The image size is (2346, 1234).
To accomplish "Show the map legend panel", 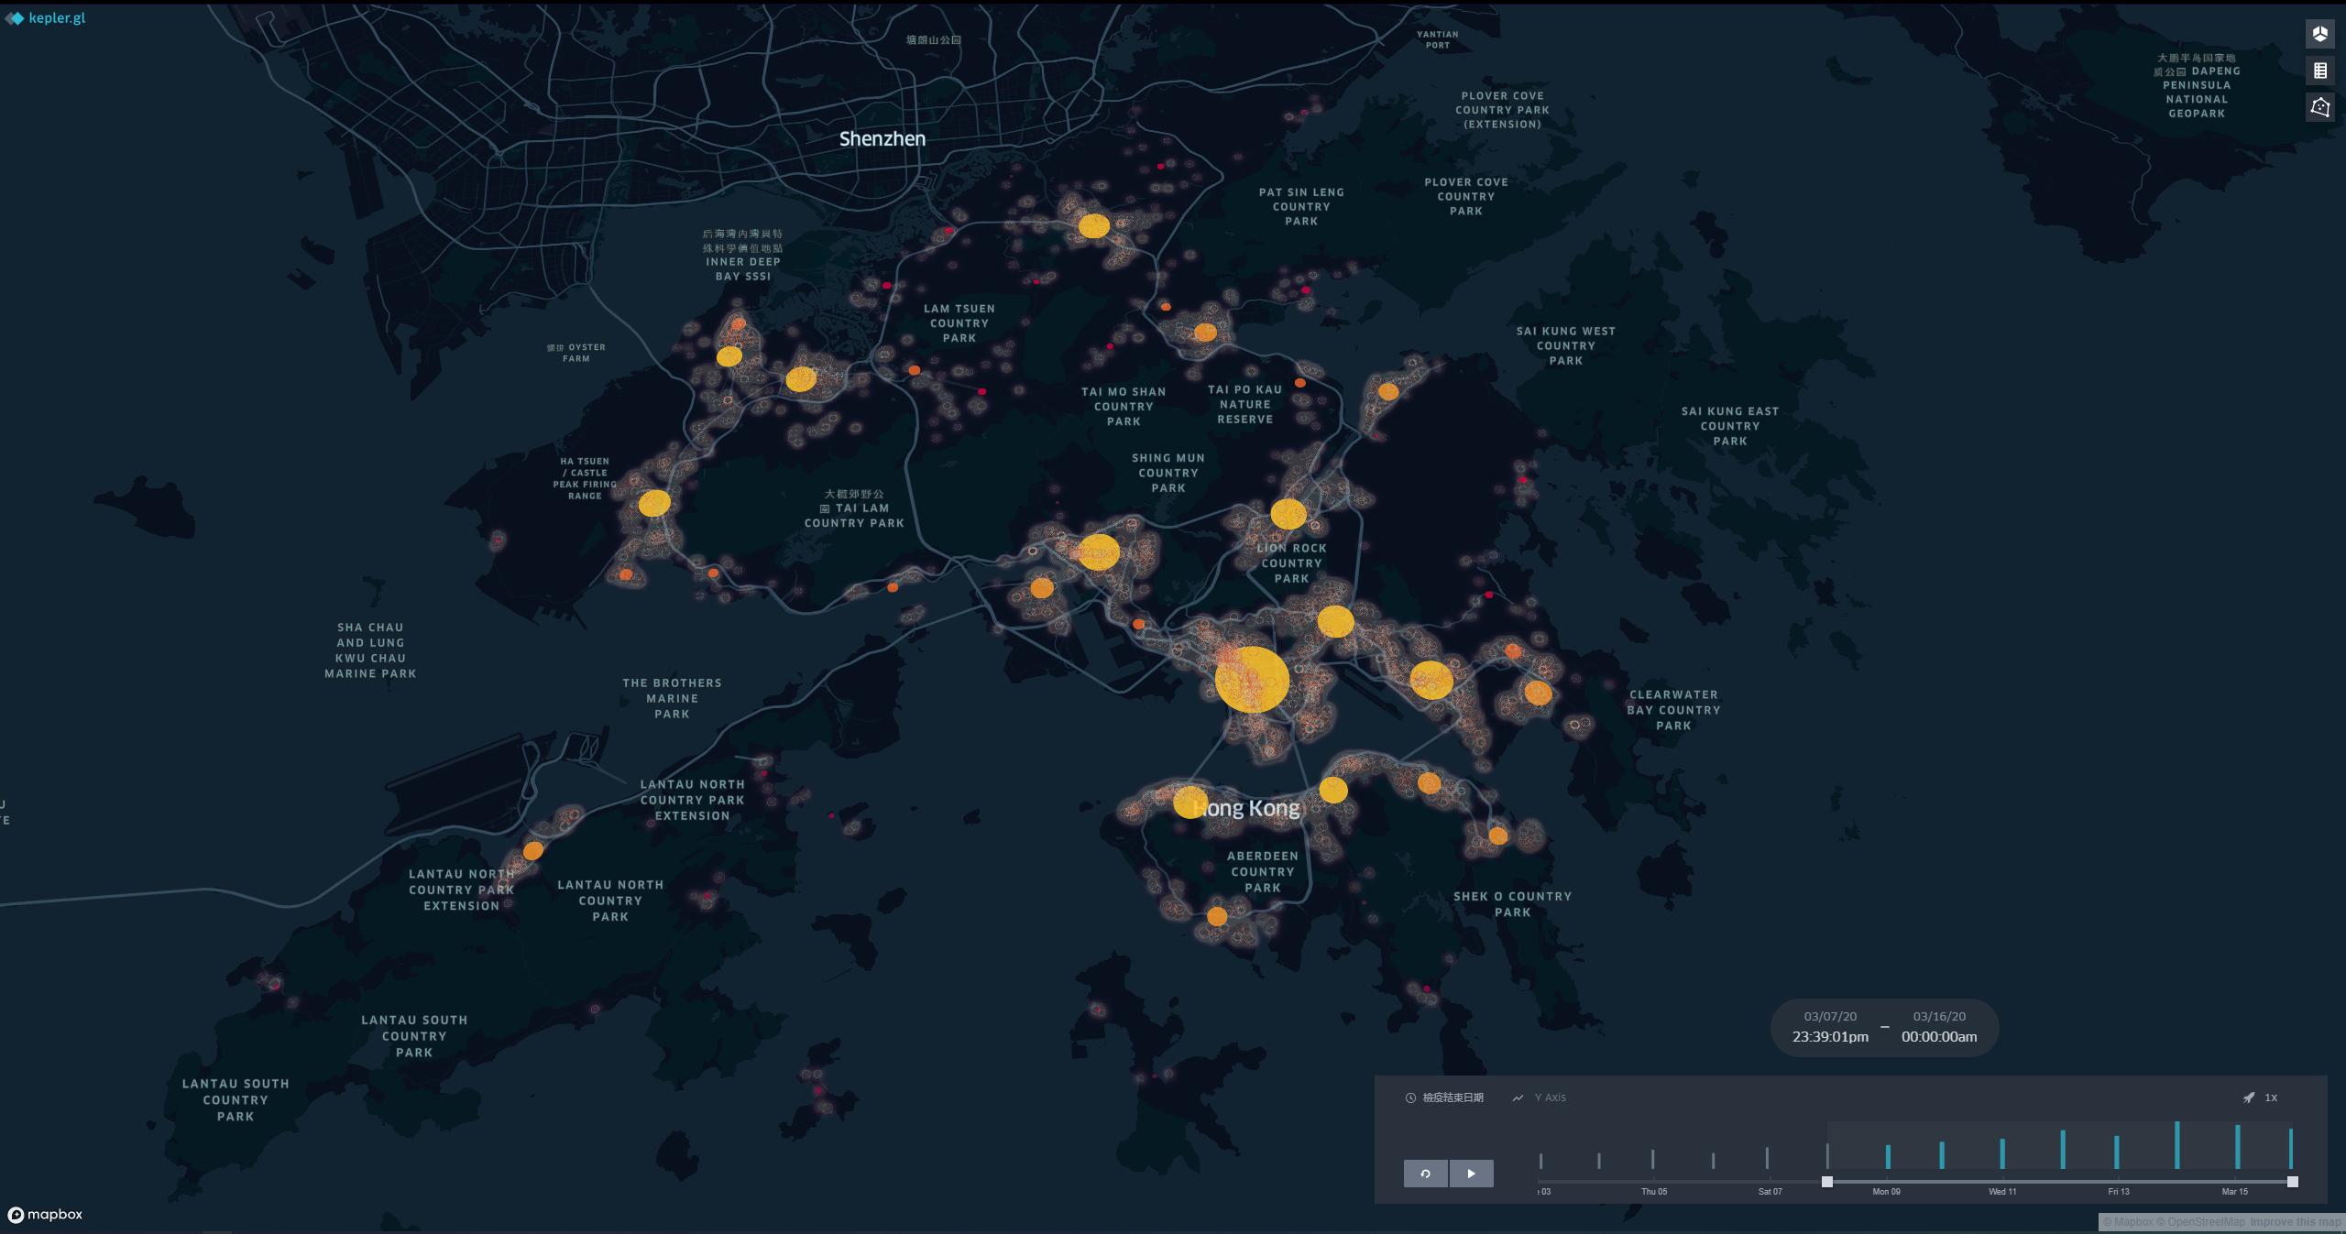I will (2319, 71).
